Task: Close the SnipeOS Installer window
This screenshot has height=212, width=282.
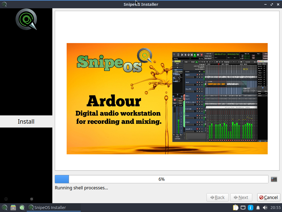Action: pyautogui.click(x=278, y=4)
